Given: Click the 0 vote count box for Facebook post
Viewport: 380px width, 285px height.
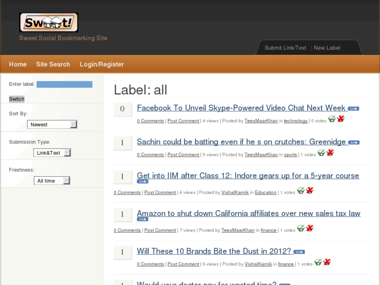Looking at the screenshot, I should point(123,109).
